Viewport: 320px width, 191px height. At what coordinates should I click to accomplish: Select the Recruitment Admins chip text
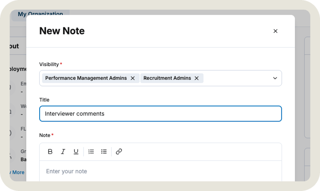pyautogui.click(x=167, y=78)
